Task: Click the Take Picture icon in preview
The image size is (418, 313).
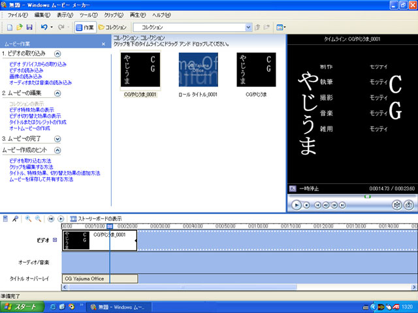Action: 410,205
